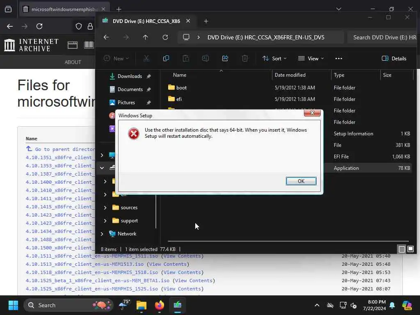Screen dimensions: 420x315
Task: Click the browser shield tracking icon
Action: pyautogui.click(x=78, y=26)
